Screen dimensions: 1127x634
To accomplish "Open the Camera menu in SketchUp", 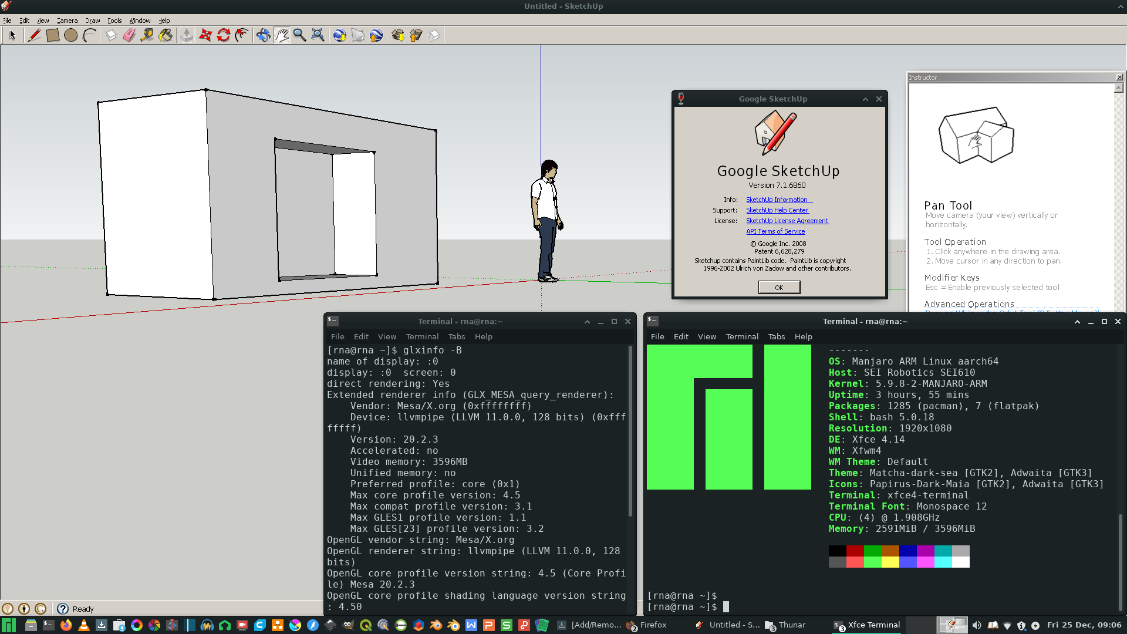I will [67, 21].
